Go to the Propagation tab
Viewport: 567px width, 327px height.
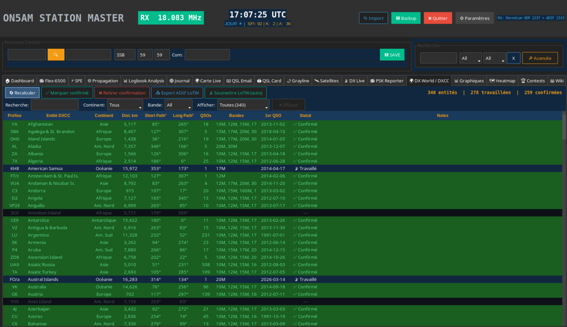click(103, 81)
